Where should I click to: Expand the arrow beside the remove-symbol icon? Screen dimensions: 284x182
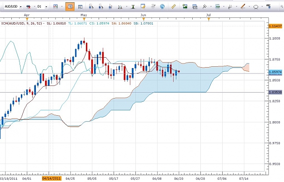(x=34, y=7)
